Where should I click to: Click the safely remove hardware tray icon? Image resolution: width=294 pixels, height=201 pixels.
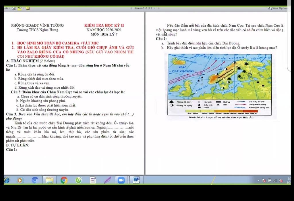tap(269, 181)
